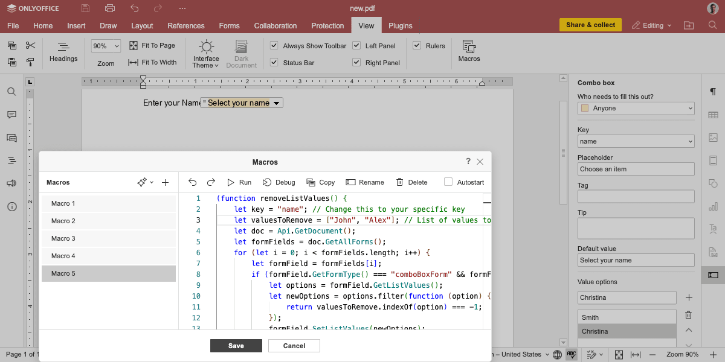Switch to the Insert tab
Viewport: 725px width, 362px height.
[76, 26]
